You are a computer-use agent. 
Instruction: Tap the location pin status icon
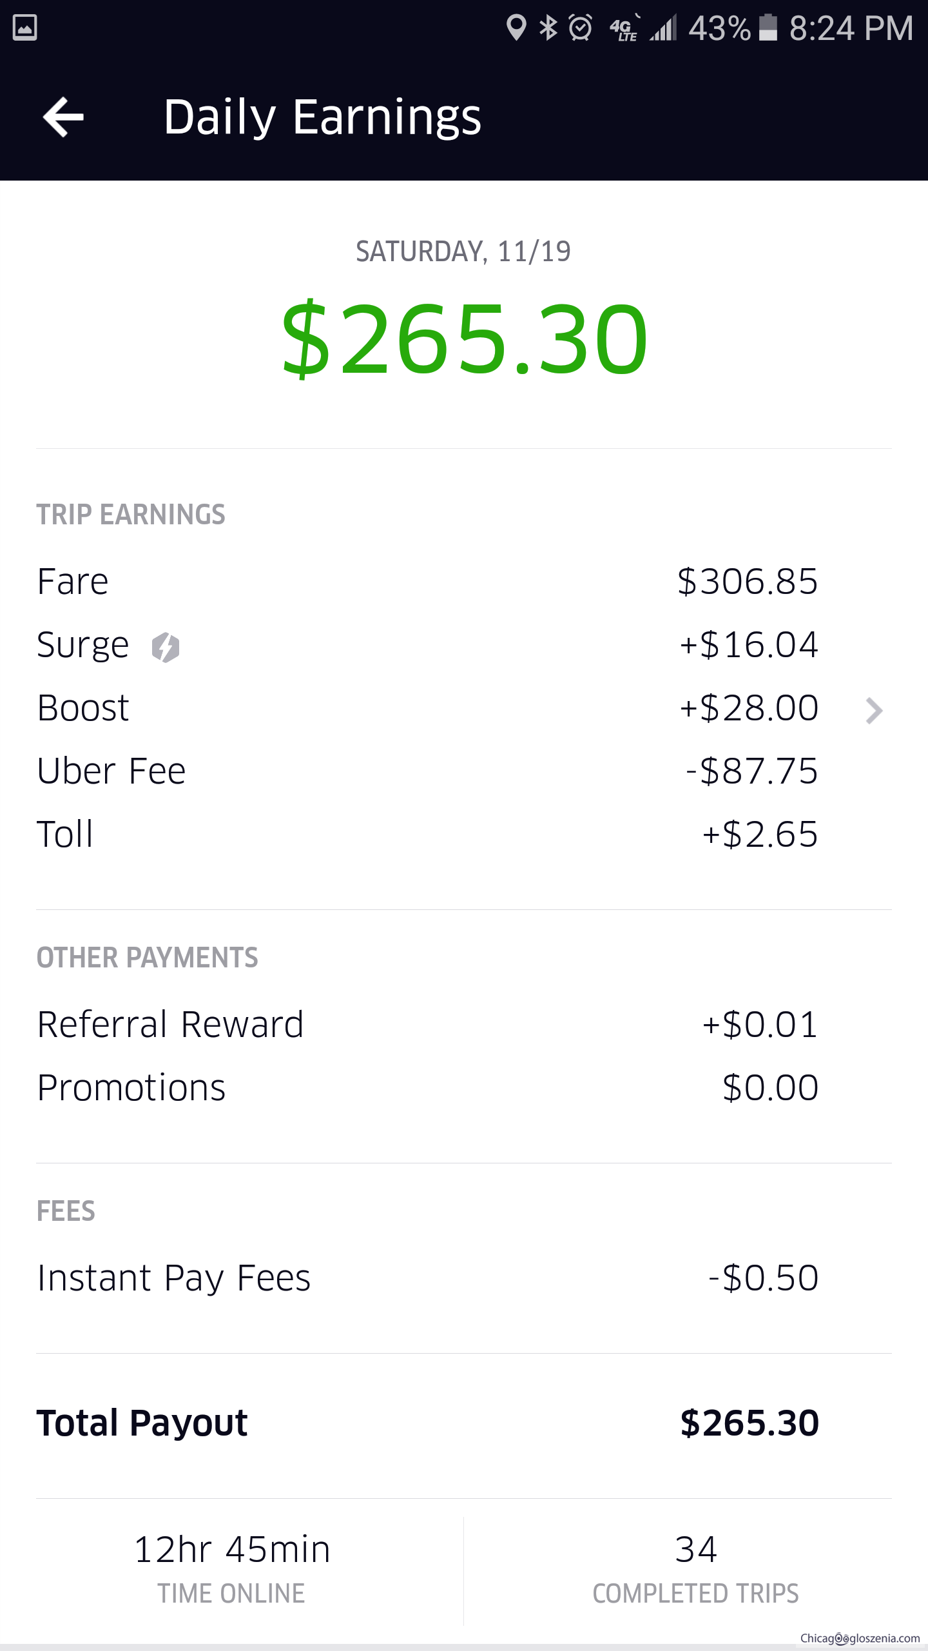pos(516,28)
